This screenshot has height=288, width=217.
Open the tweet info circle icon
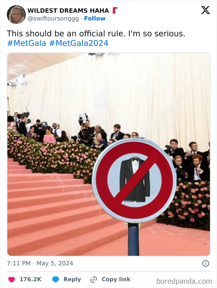pyautogui.click(x=206, y=264)
